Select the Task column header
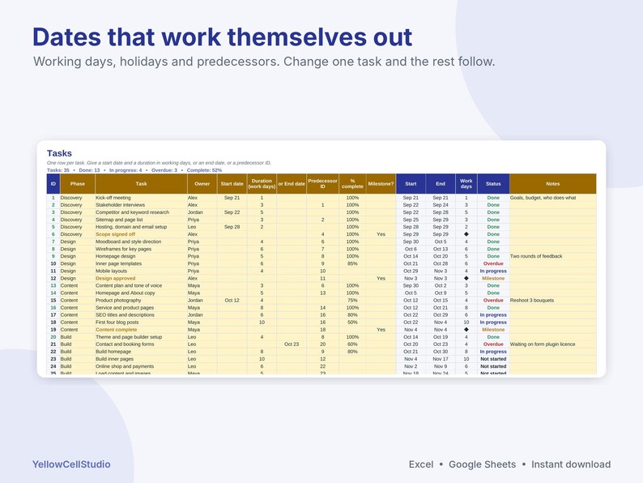643x483 pixels. tap(141, 184)
